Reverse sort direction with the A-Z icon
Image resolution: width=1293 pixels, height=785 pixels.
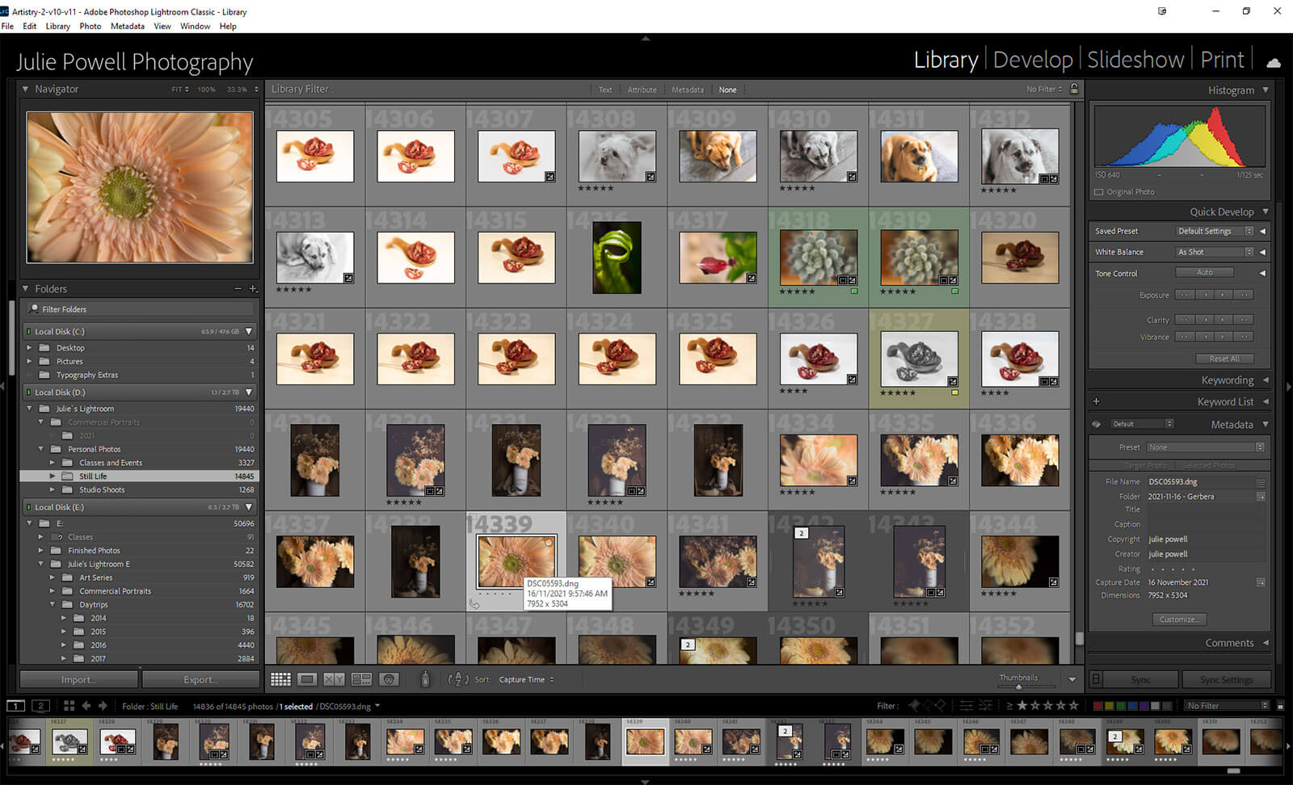[458, 679]
